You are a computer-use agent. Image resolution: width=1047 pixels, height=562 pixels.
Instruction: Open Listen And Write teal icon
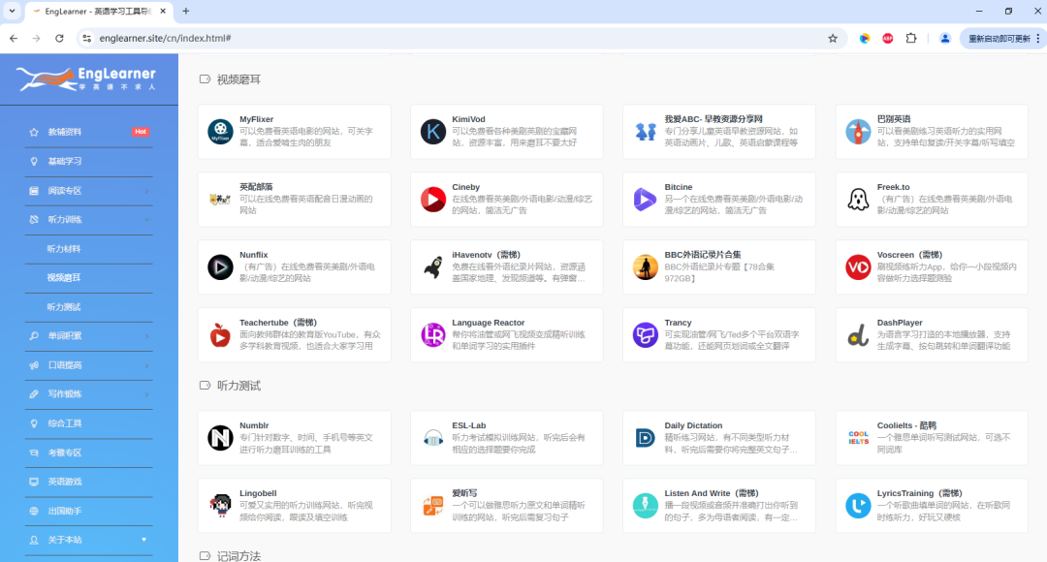(645, 505)
